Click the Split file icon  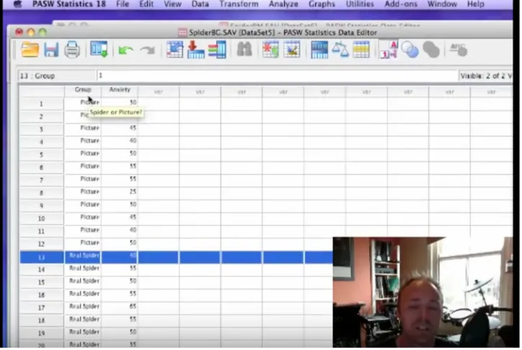click(x=319, y=50)
